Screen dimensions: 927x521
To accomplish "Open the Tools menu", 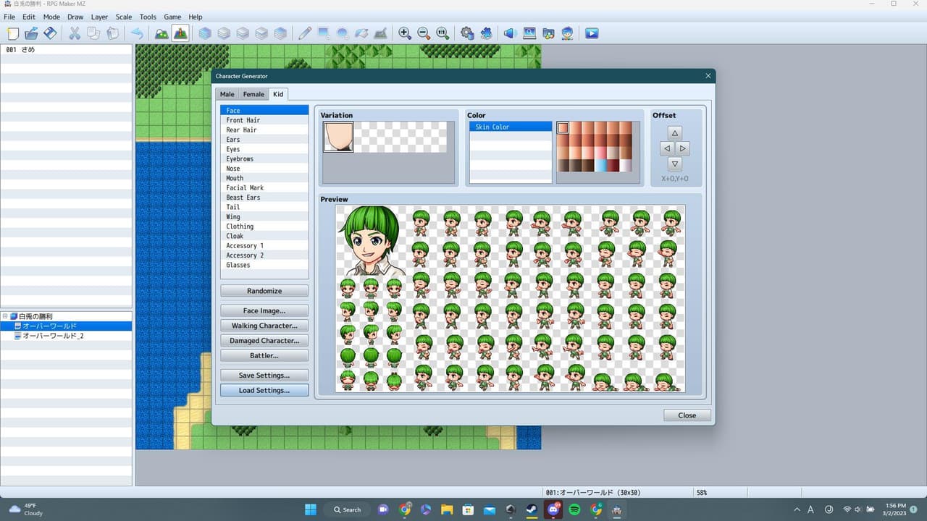I will (148, 17).
